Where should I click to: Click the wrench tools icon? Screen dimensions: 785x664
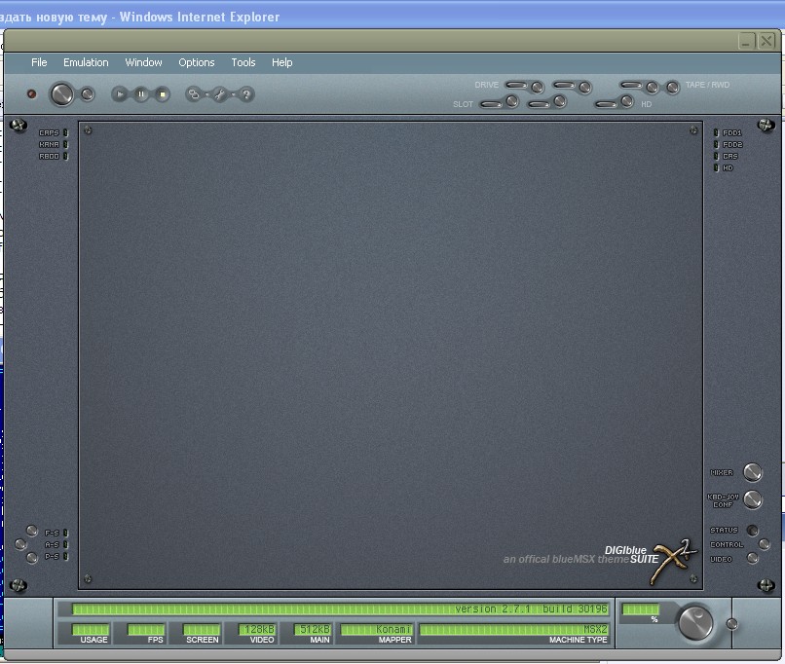point(220,94)
